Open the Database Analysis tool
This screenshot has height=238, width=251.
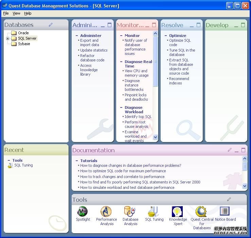(x=130, y=212)
